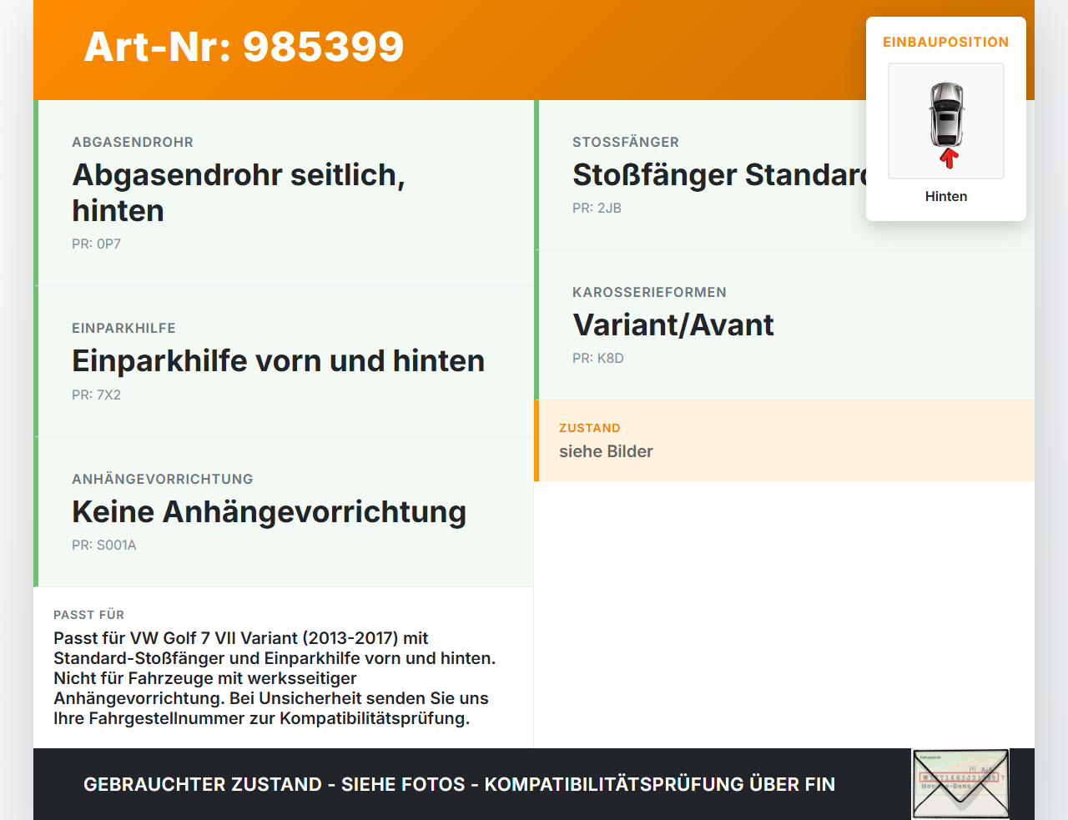Click the PR: 0P7 code label

tap(97, 244)
